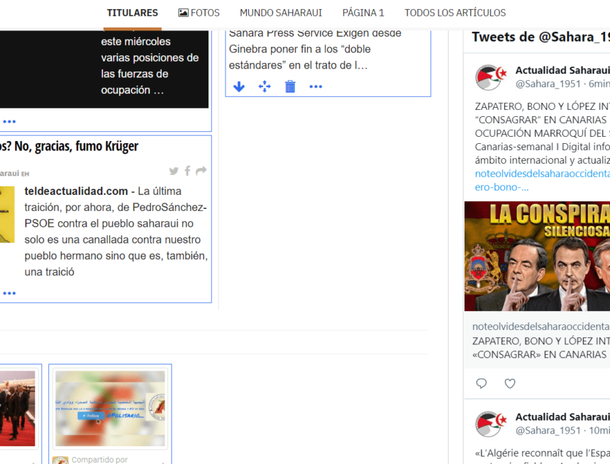The image size is (610, 464).
Task: Like the Zapatero tweet with the heart icon
Action: coord(509,383)
